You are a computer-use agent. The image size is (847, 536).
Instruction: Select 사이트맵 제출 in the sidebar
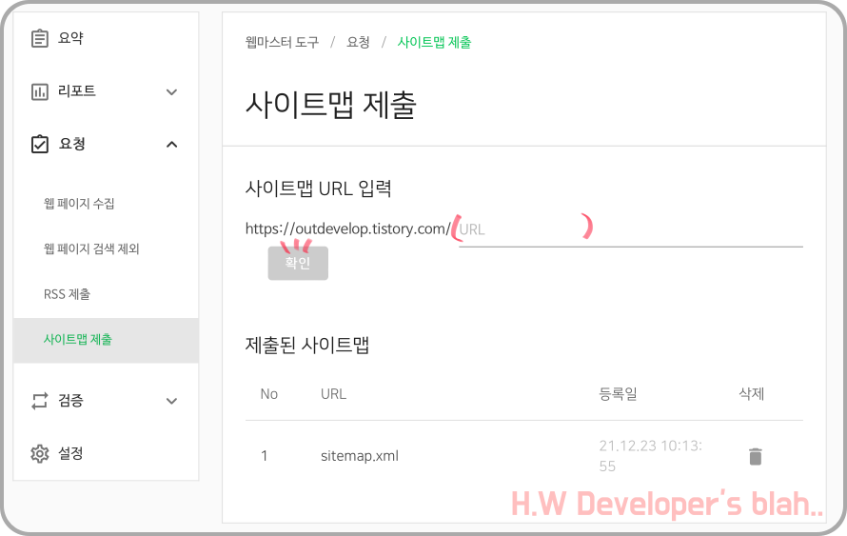pos(106,340)
